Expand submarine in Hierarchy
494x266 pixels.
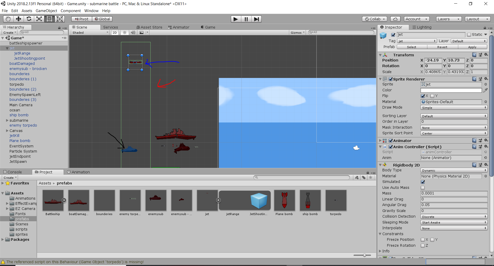[7, 120]
